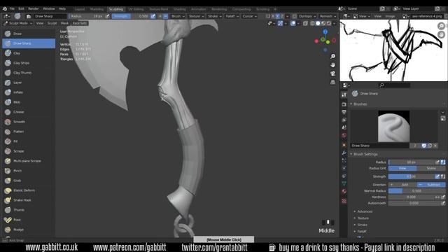Open image editor Image menu
This screenshot has width=448, height=252.
(390, 16)
